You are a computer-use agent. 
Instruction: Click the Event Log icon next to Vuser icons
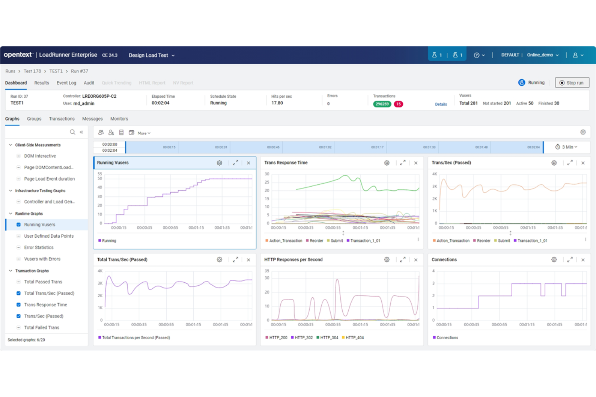tap(121, 132)
